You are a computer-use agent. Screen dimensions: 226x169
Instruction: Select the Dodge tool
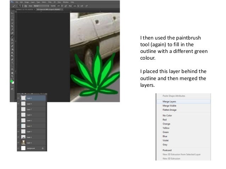point(12,56)
